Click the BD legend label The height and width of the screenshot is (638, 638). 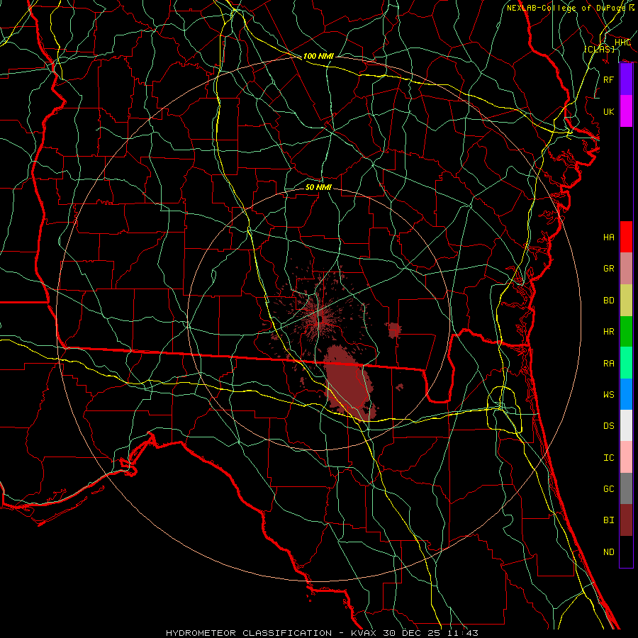(609, 301)
